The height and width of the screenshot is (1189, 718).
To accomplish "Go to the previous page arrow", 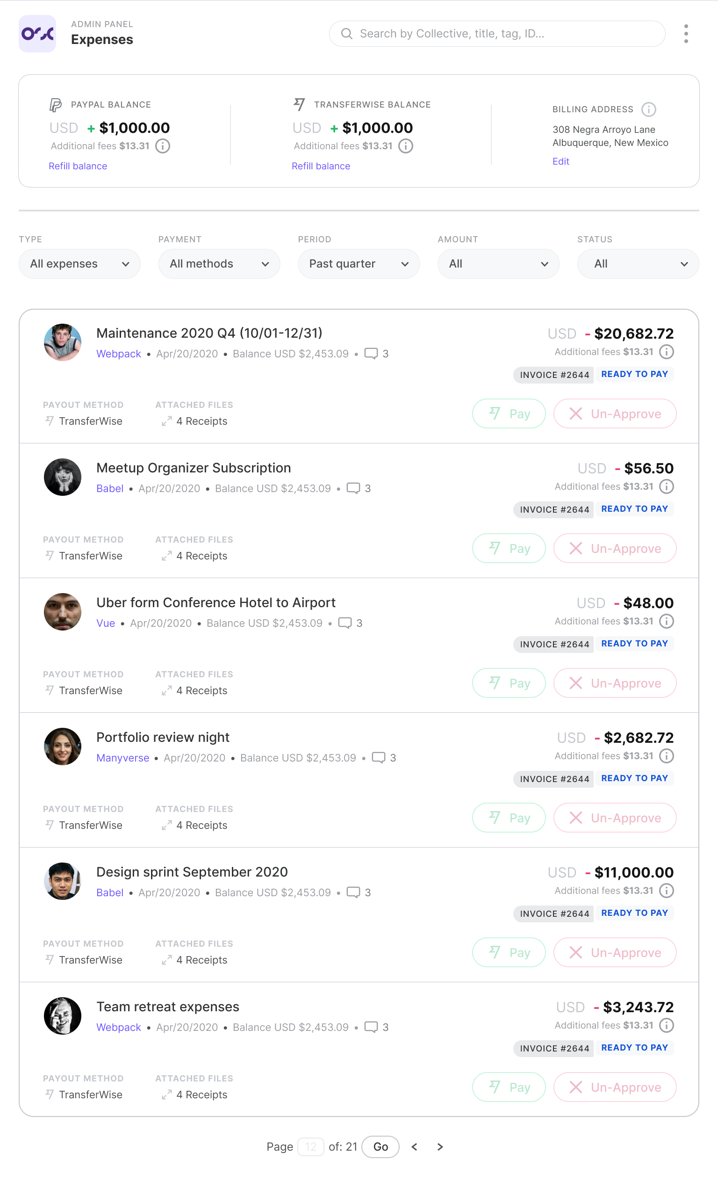I will click(x=414, y=1146).
